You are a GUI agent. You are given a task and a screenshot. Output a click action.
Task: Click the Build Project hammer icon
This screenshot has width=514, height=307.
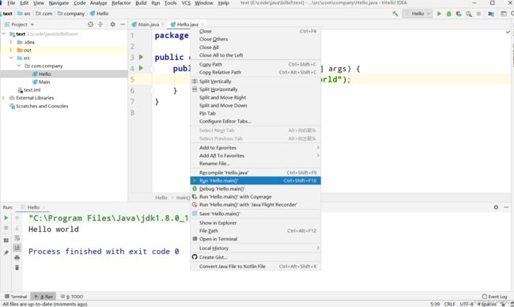pos(395,13)
